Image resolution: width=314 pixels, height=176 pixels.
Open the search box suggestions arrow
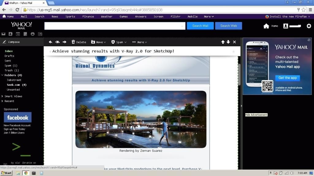182,26
